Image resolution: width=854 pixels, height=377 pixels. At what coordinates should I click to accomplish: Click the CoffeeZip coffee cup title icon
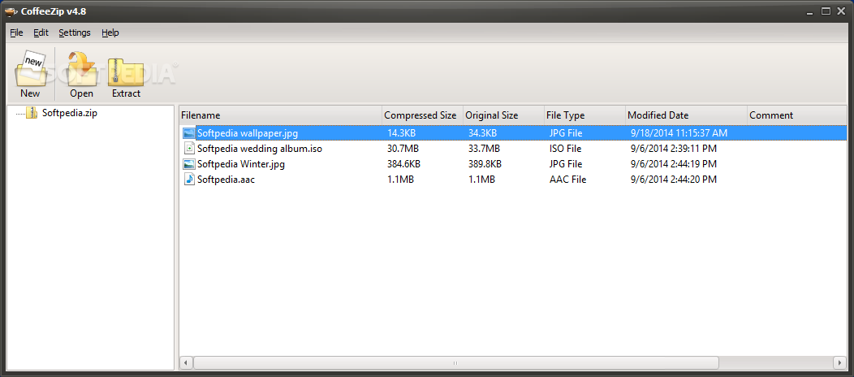click(x=9, y=11)
